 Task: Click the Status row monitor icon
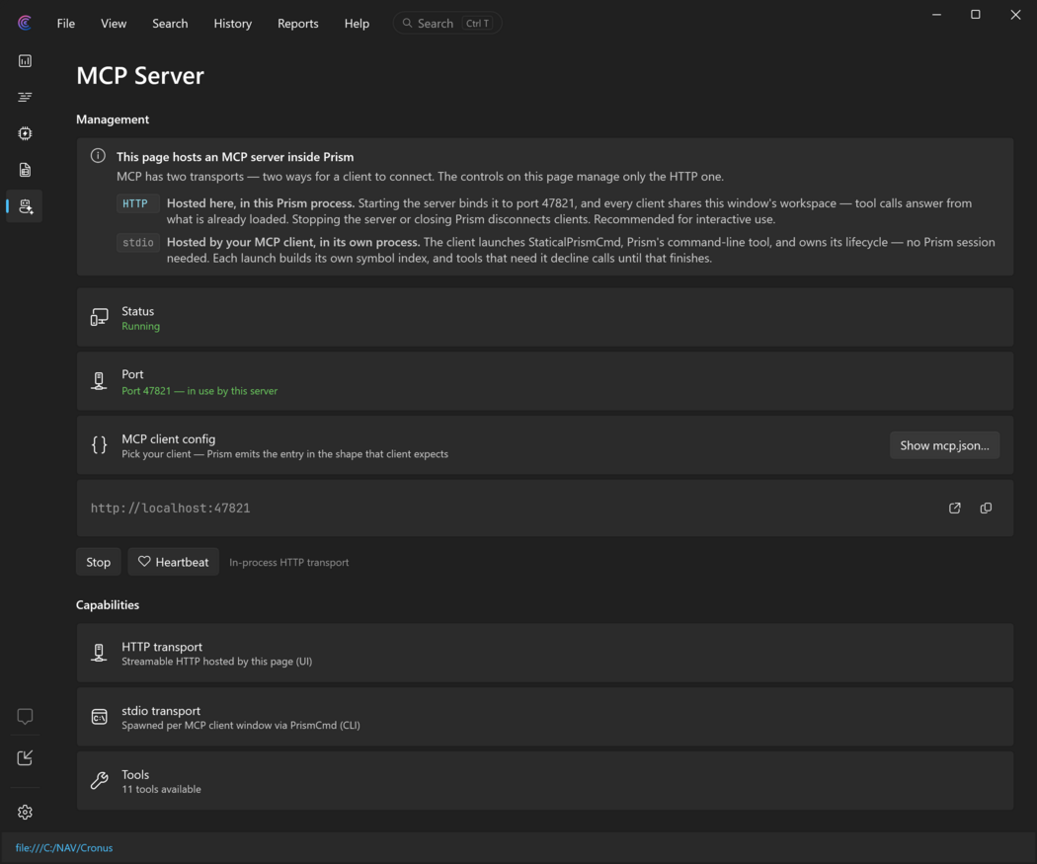coord(99,317)
